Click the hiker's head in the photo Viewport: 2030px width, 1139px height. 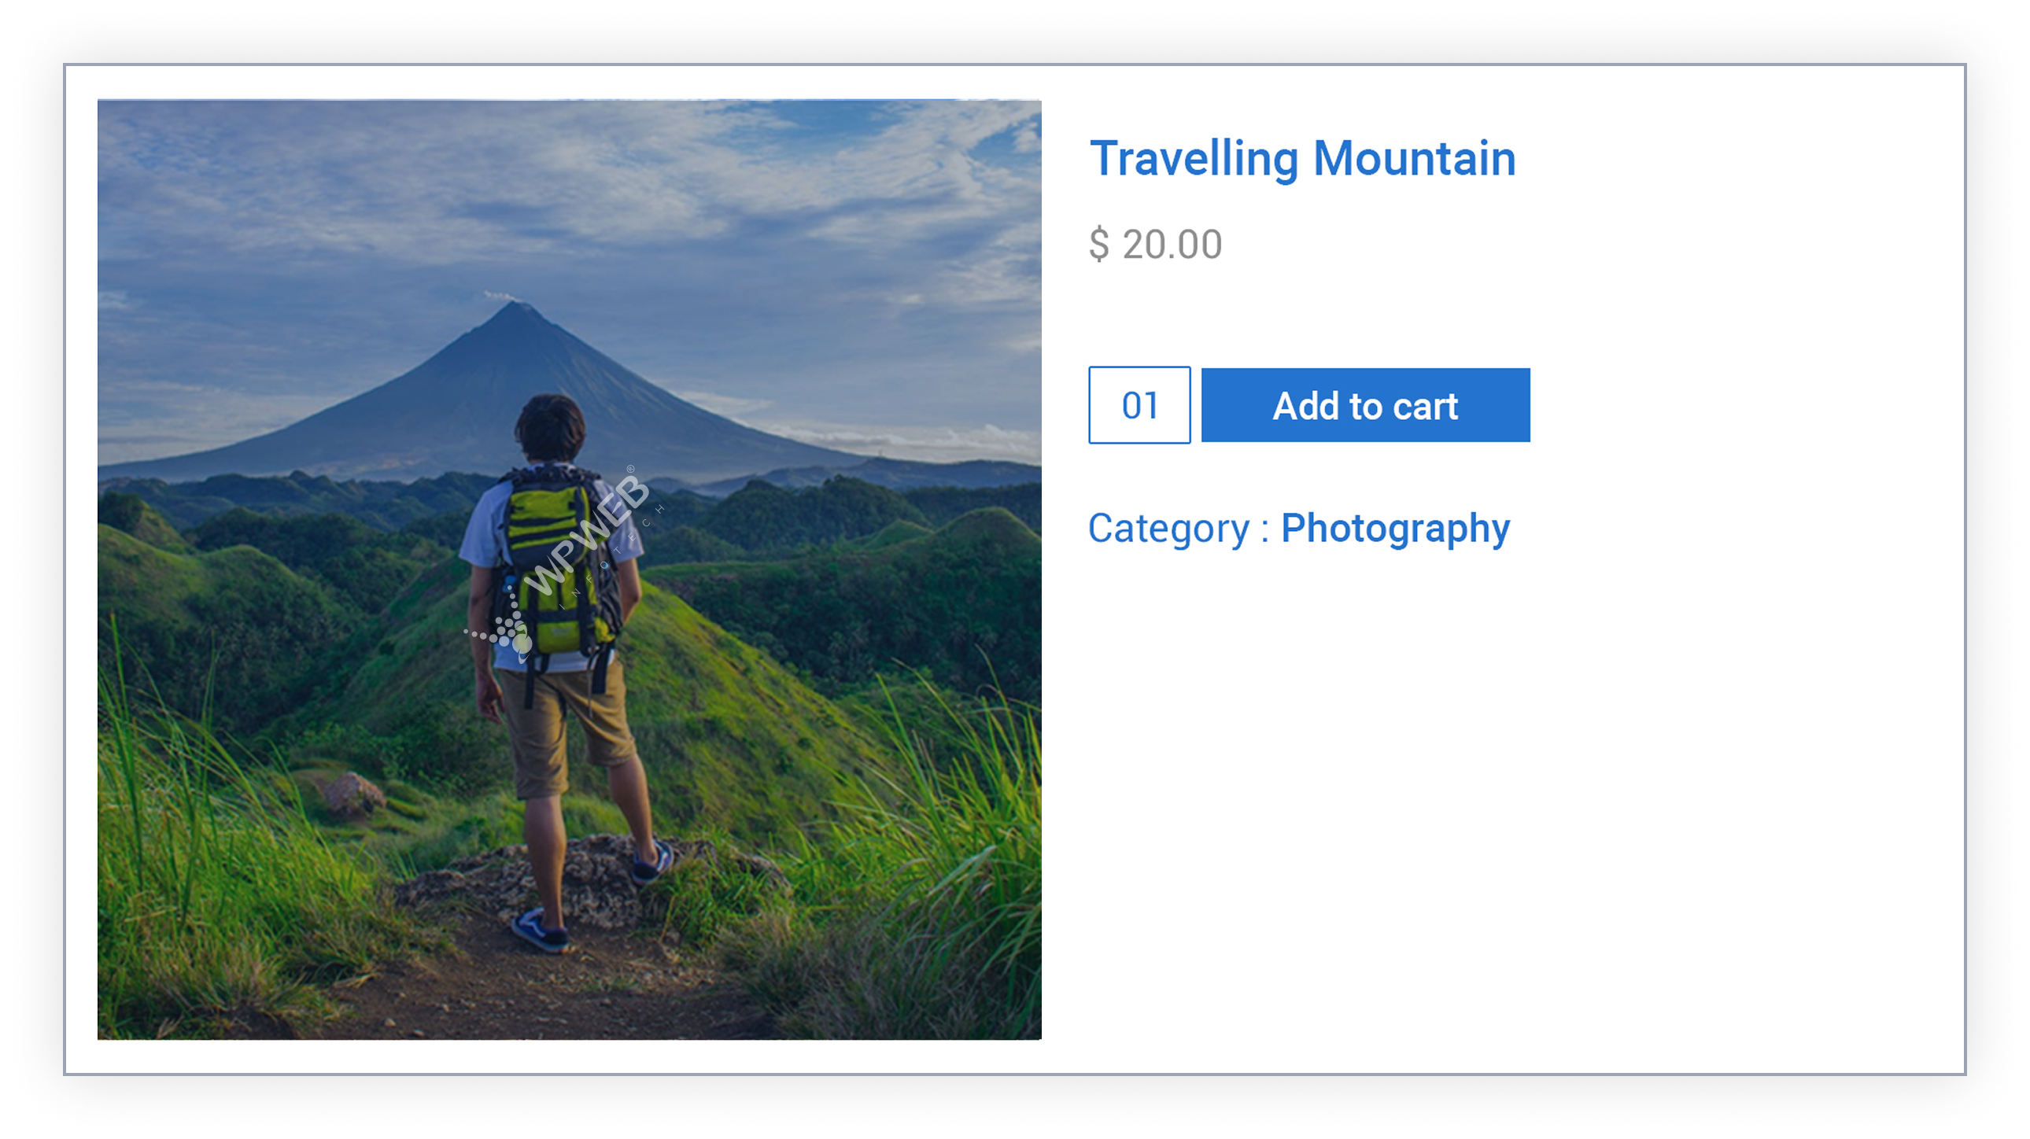pos(550,426)
